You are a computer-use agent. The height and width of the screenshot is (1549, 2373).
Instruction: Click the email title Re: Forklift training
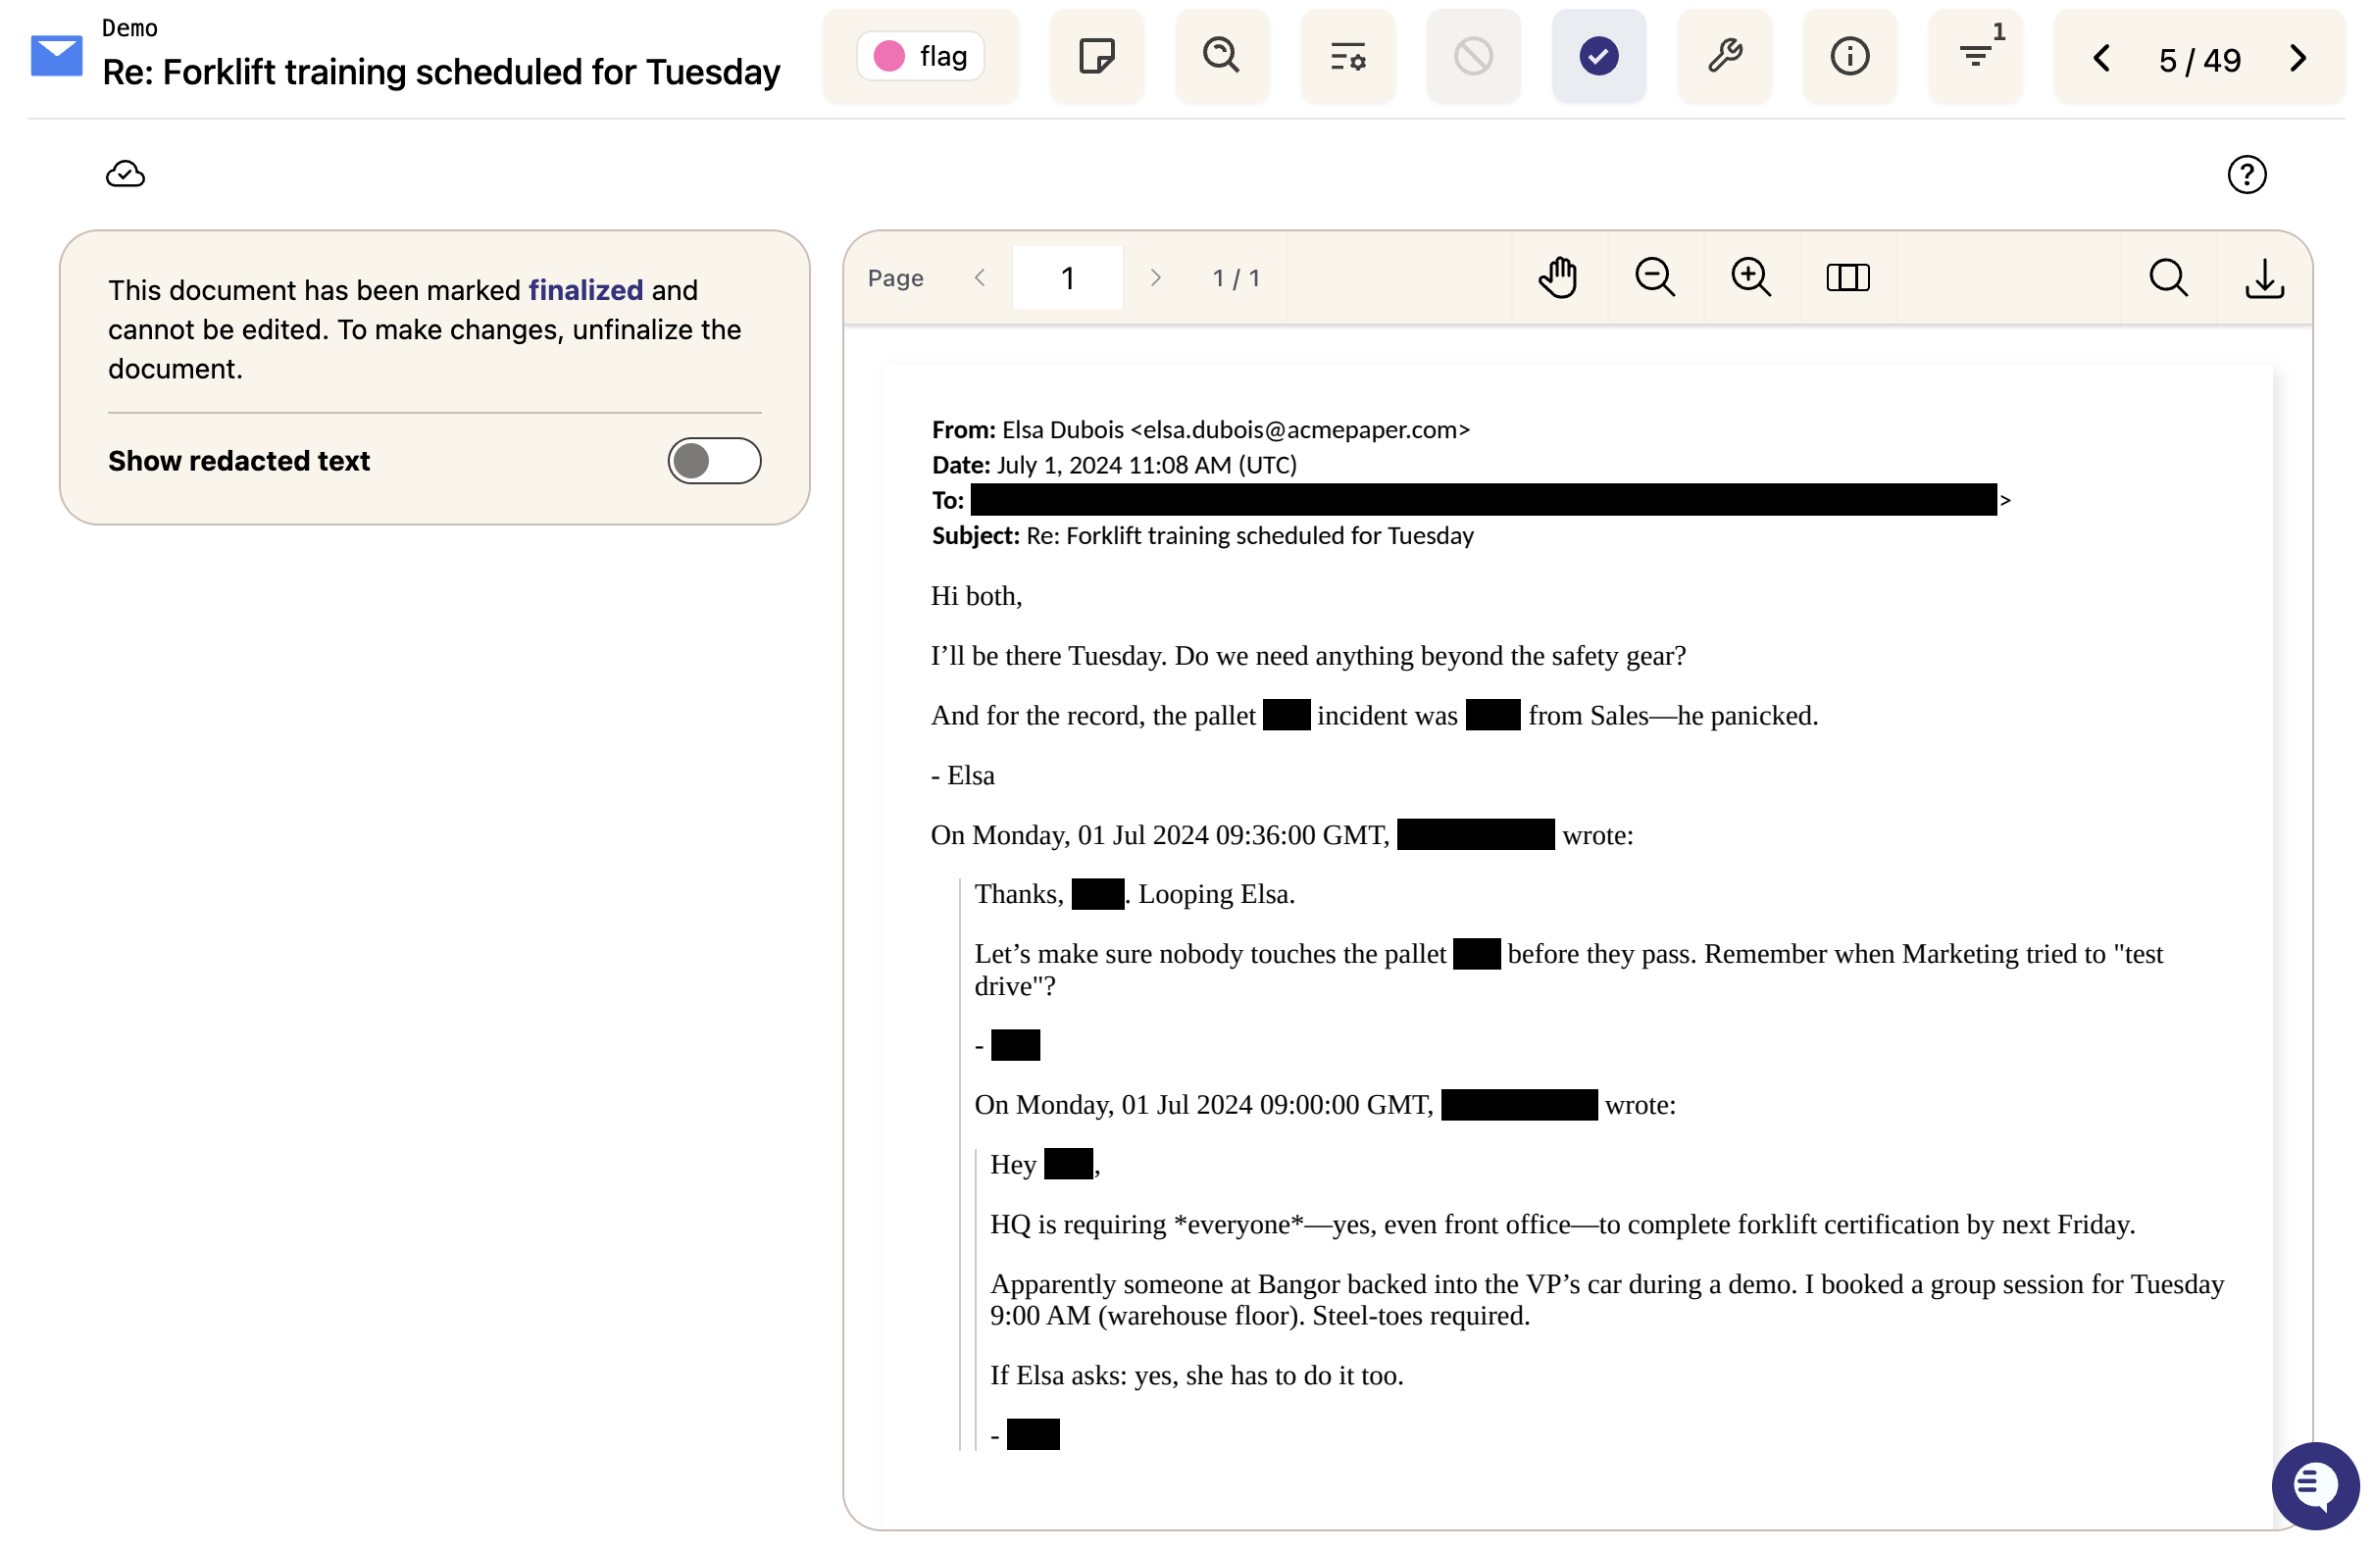point(441,72)
